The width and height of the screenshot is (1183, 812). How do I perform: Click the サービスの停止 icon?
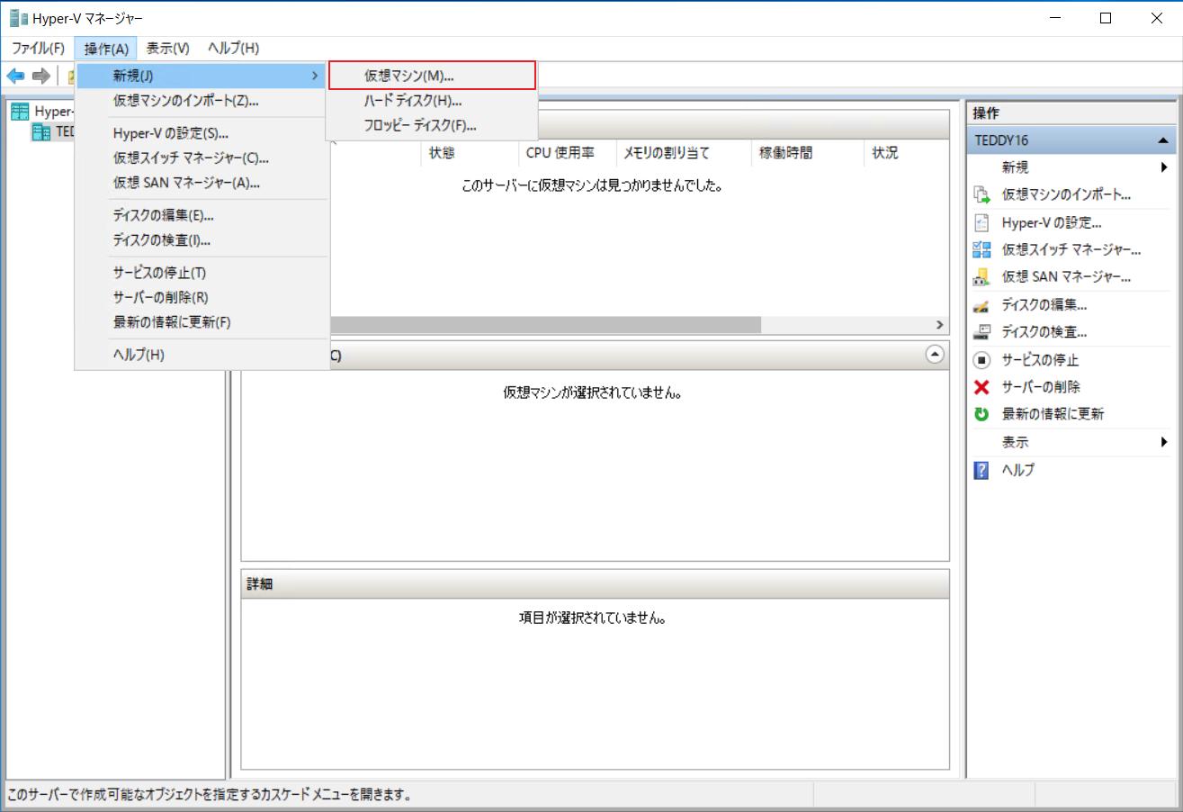point(981,359)
